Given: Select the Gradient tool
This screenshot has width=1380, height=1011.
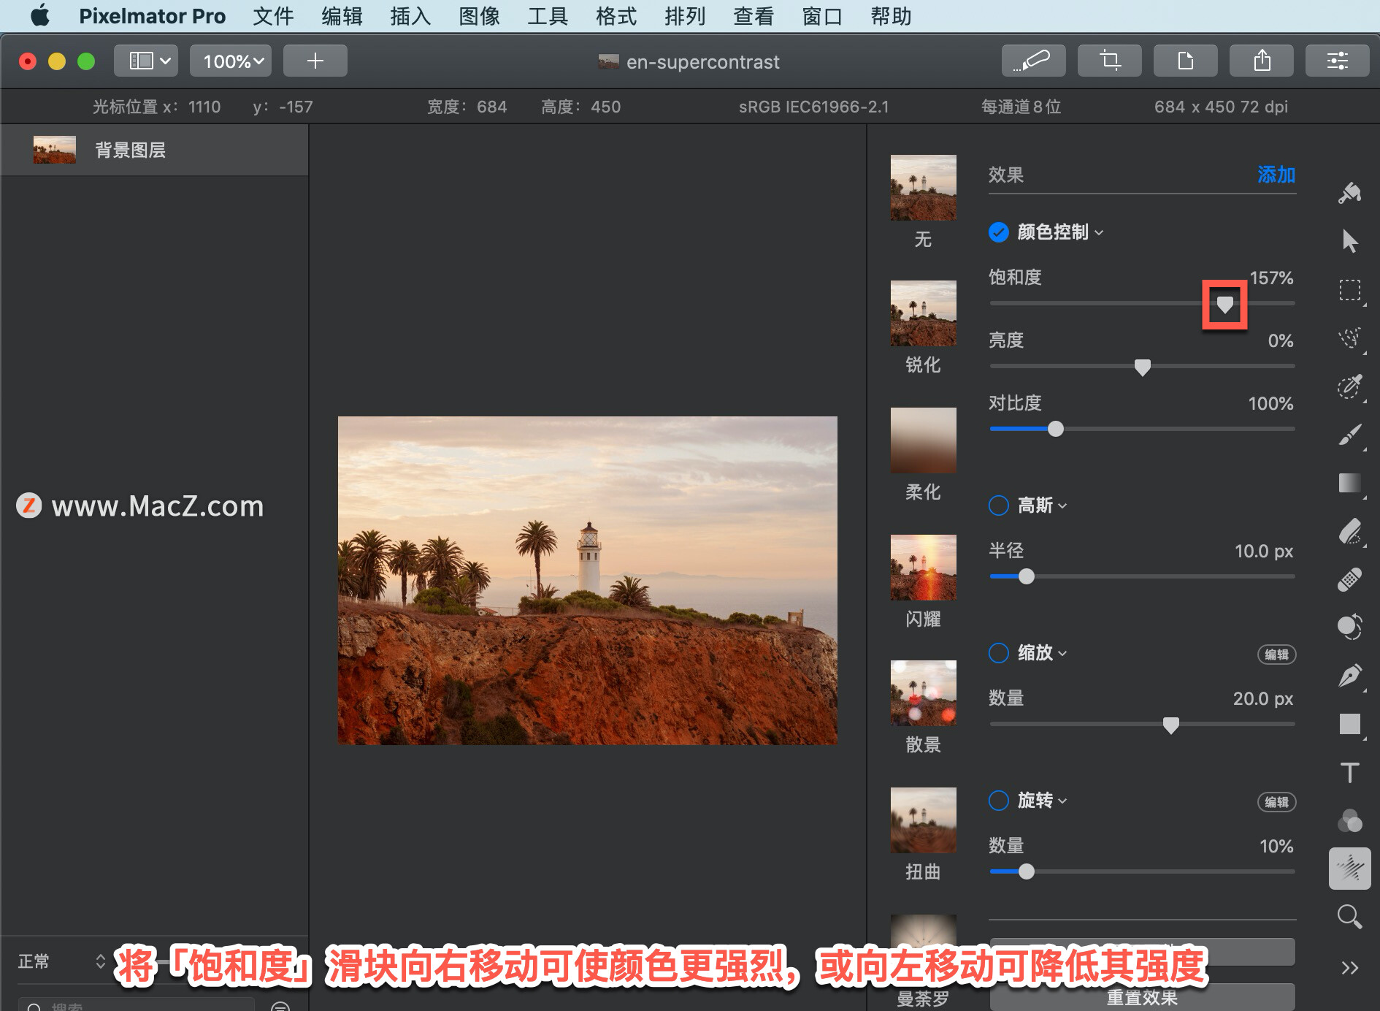Looking at the screenshot, I should point(1349,483).
